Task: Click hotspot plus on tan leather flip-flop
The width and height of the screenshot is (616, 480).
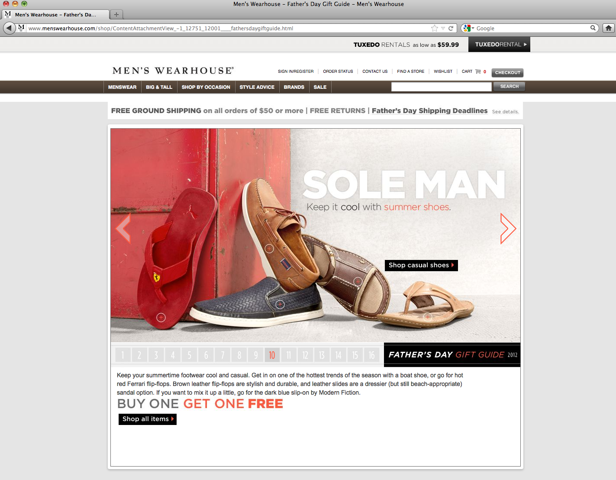Action: click(428, 317)
